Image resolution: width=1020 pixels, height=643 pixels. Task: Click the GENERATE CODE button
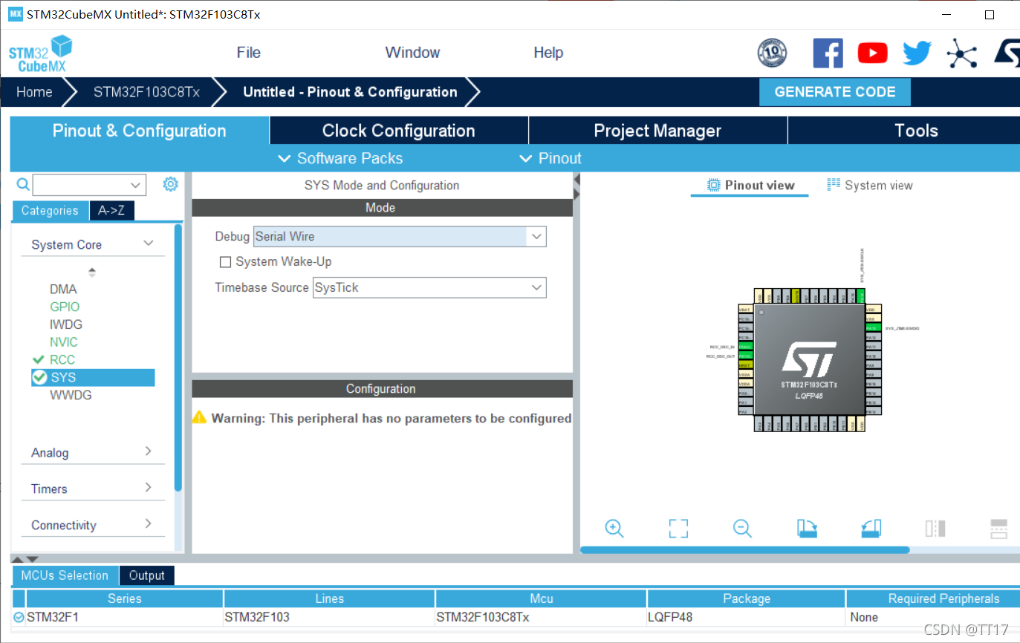(x=834, y=92)
